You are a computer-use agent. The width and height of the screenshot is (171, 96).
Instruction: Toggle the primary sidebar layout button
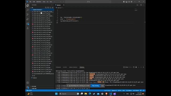click(124, 2)
